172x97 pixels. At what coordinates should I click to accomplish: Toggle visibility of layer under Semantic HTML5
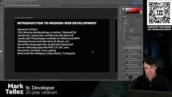[x=123, y=50]
